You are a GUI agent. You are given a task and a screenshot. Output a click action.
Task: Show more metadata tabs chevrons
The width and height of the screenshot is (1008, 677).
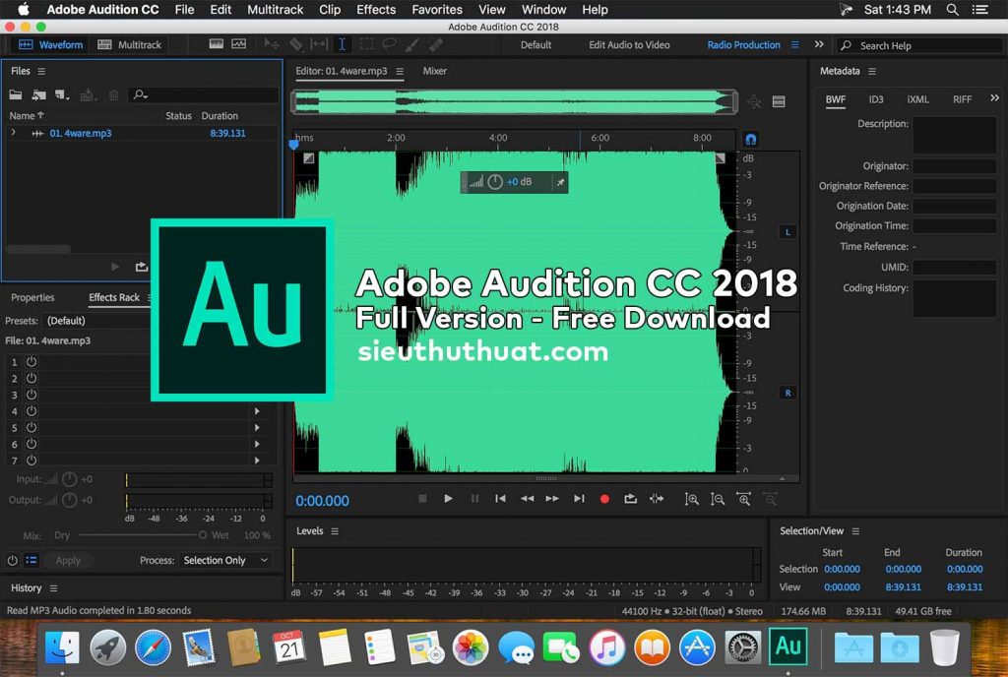(994, 98)
